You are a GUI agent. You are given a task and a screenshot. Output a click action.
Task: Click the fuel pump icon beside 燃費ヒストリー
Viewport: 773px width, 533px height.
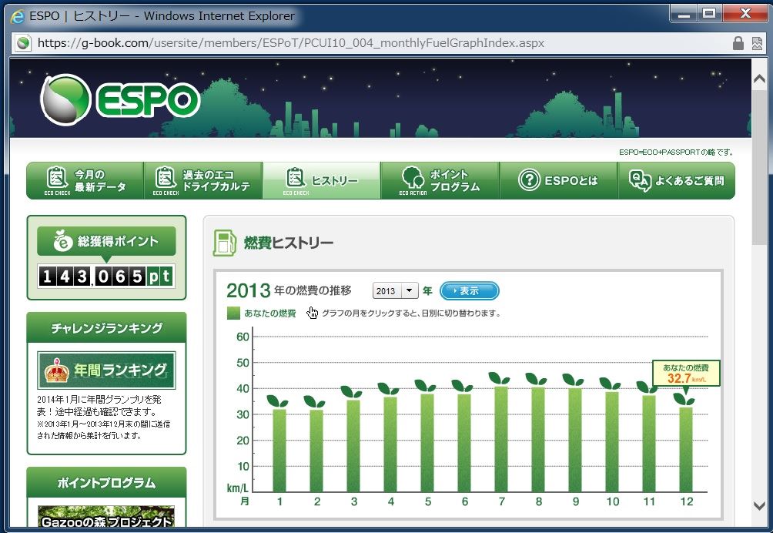[x=224, y=243]
